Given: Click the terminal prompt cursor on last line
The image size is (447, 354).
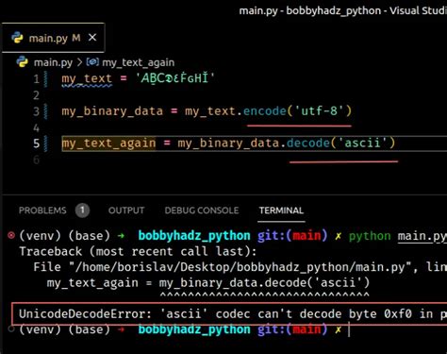Looking at the screenshot, I should coord(349,330).
